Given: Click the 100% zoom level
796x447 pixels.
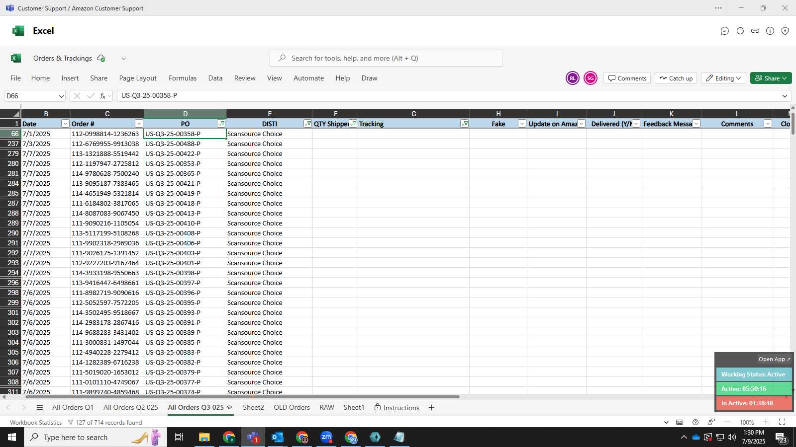Looking at the screenshot, I should 747,423.
